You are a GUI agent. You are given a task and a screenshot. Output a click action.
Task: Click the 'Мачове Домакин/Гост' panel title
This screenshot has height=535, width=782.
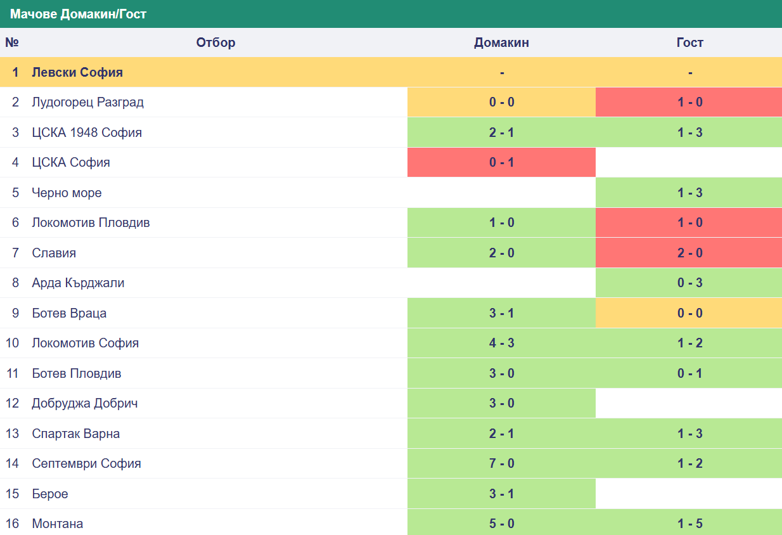click(x=78, y=14)
